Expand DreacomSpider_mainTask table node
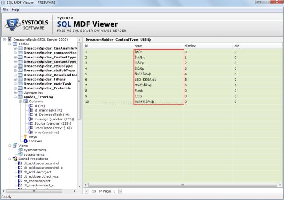284x200 pixels. coord(15,84)
